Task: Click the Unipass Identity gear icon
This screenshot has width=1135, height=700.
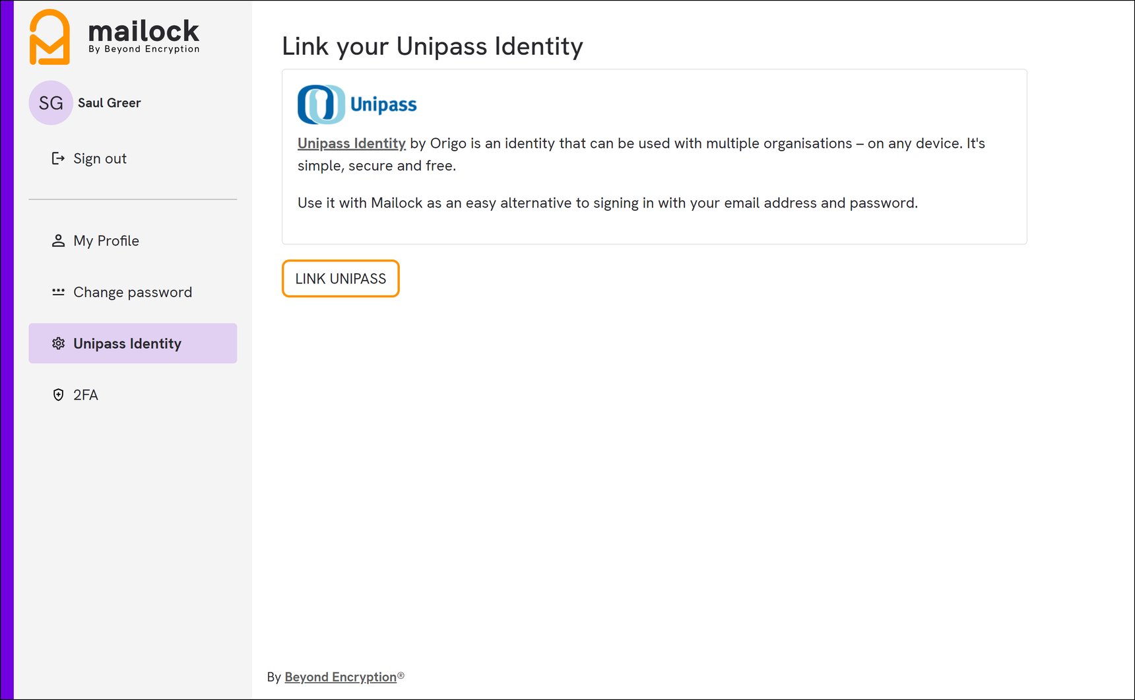Action: 58,343
